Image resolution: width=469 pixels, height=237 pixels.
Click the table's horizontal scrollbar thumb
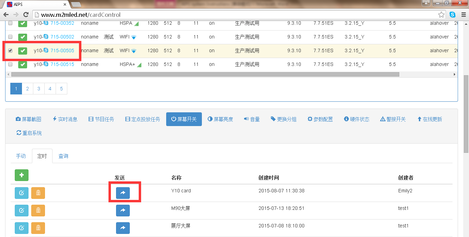click(x=205, y=74)
